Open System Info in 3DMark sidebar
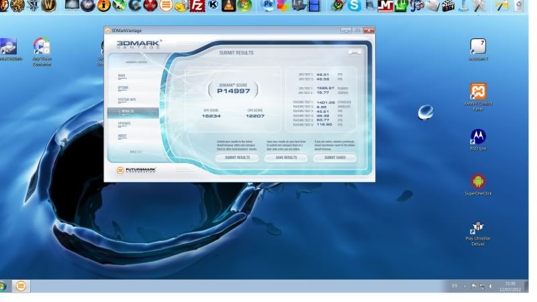 (127, 99)
